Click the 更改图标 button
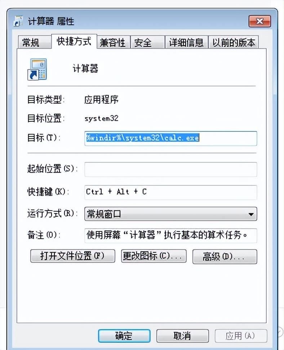284x350 pixels. (x=154, y=256)
